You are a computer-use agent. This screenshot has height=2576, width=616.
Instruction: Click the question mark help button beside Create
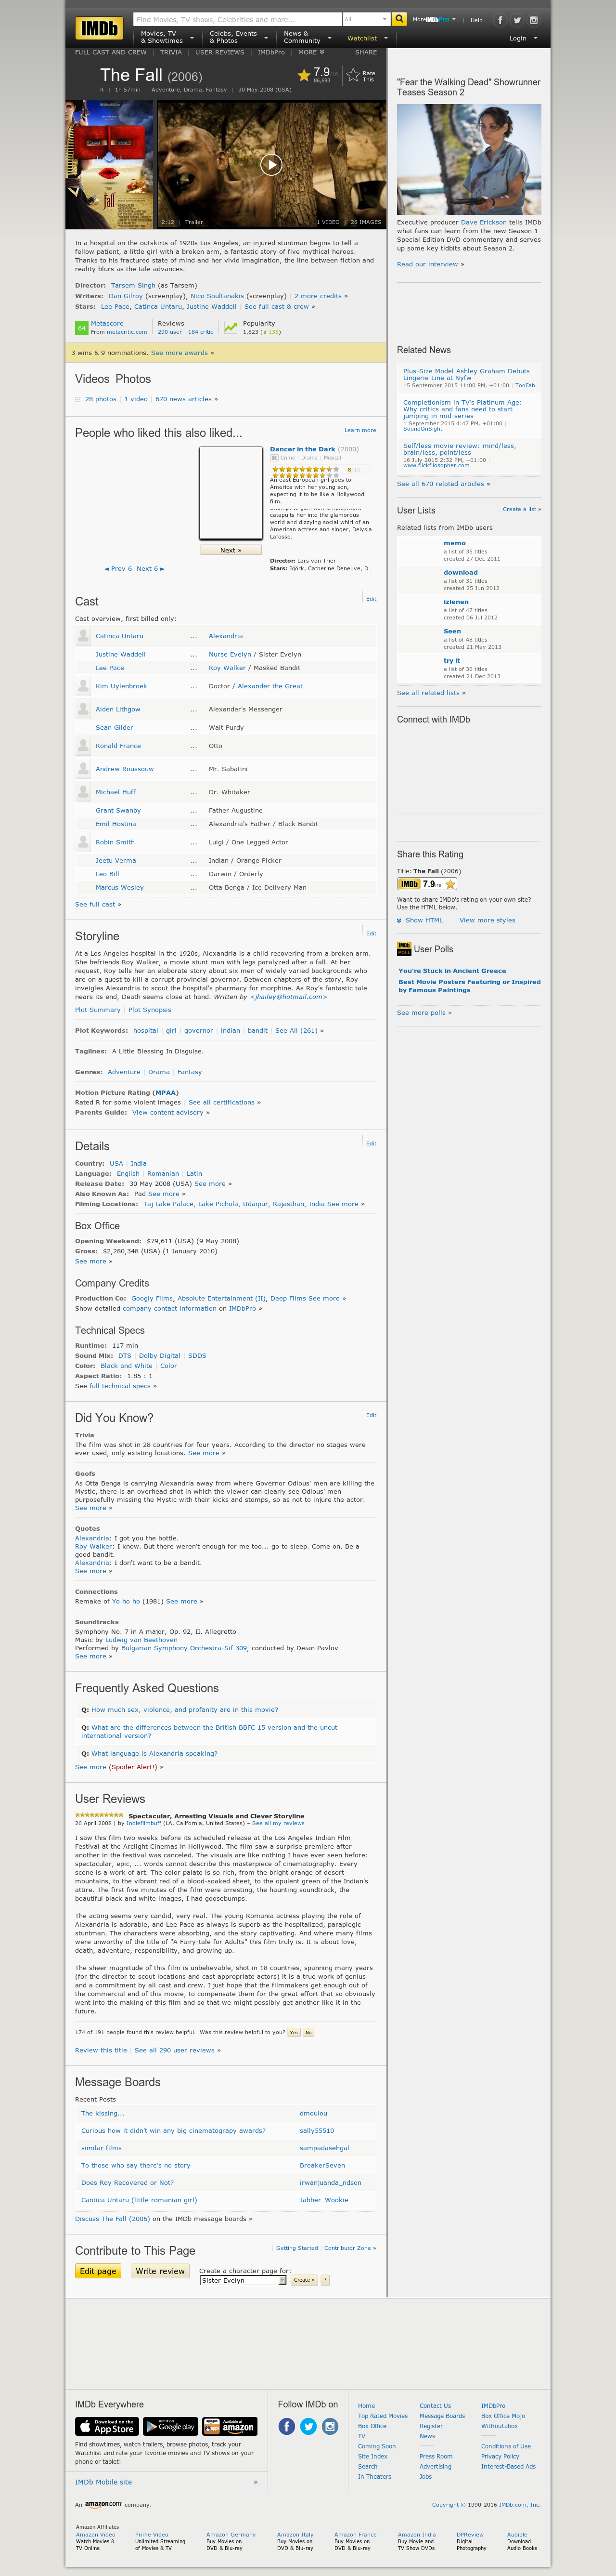[324, 2280]
